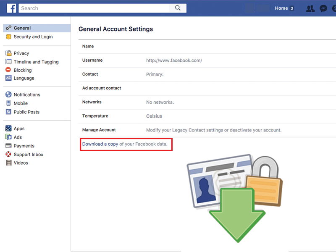Edit the Contact row
Viewport: 336px width, 252px height.
[x=207, y=74]
